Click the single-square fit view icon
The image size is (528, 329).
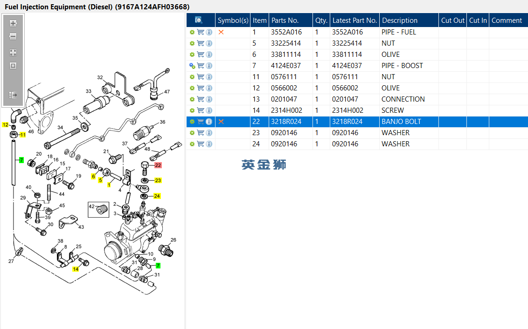13,66
